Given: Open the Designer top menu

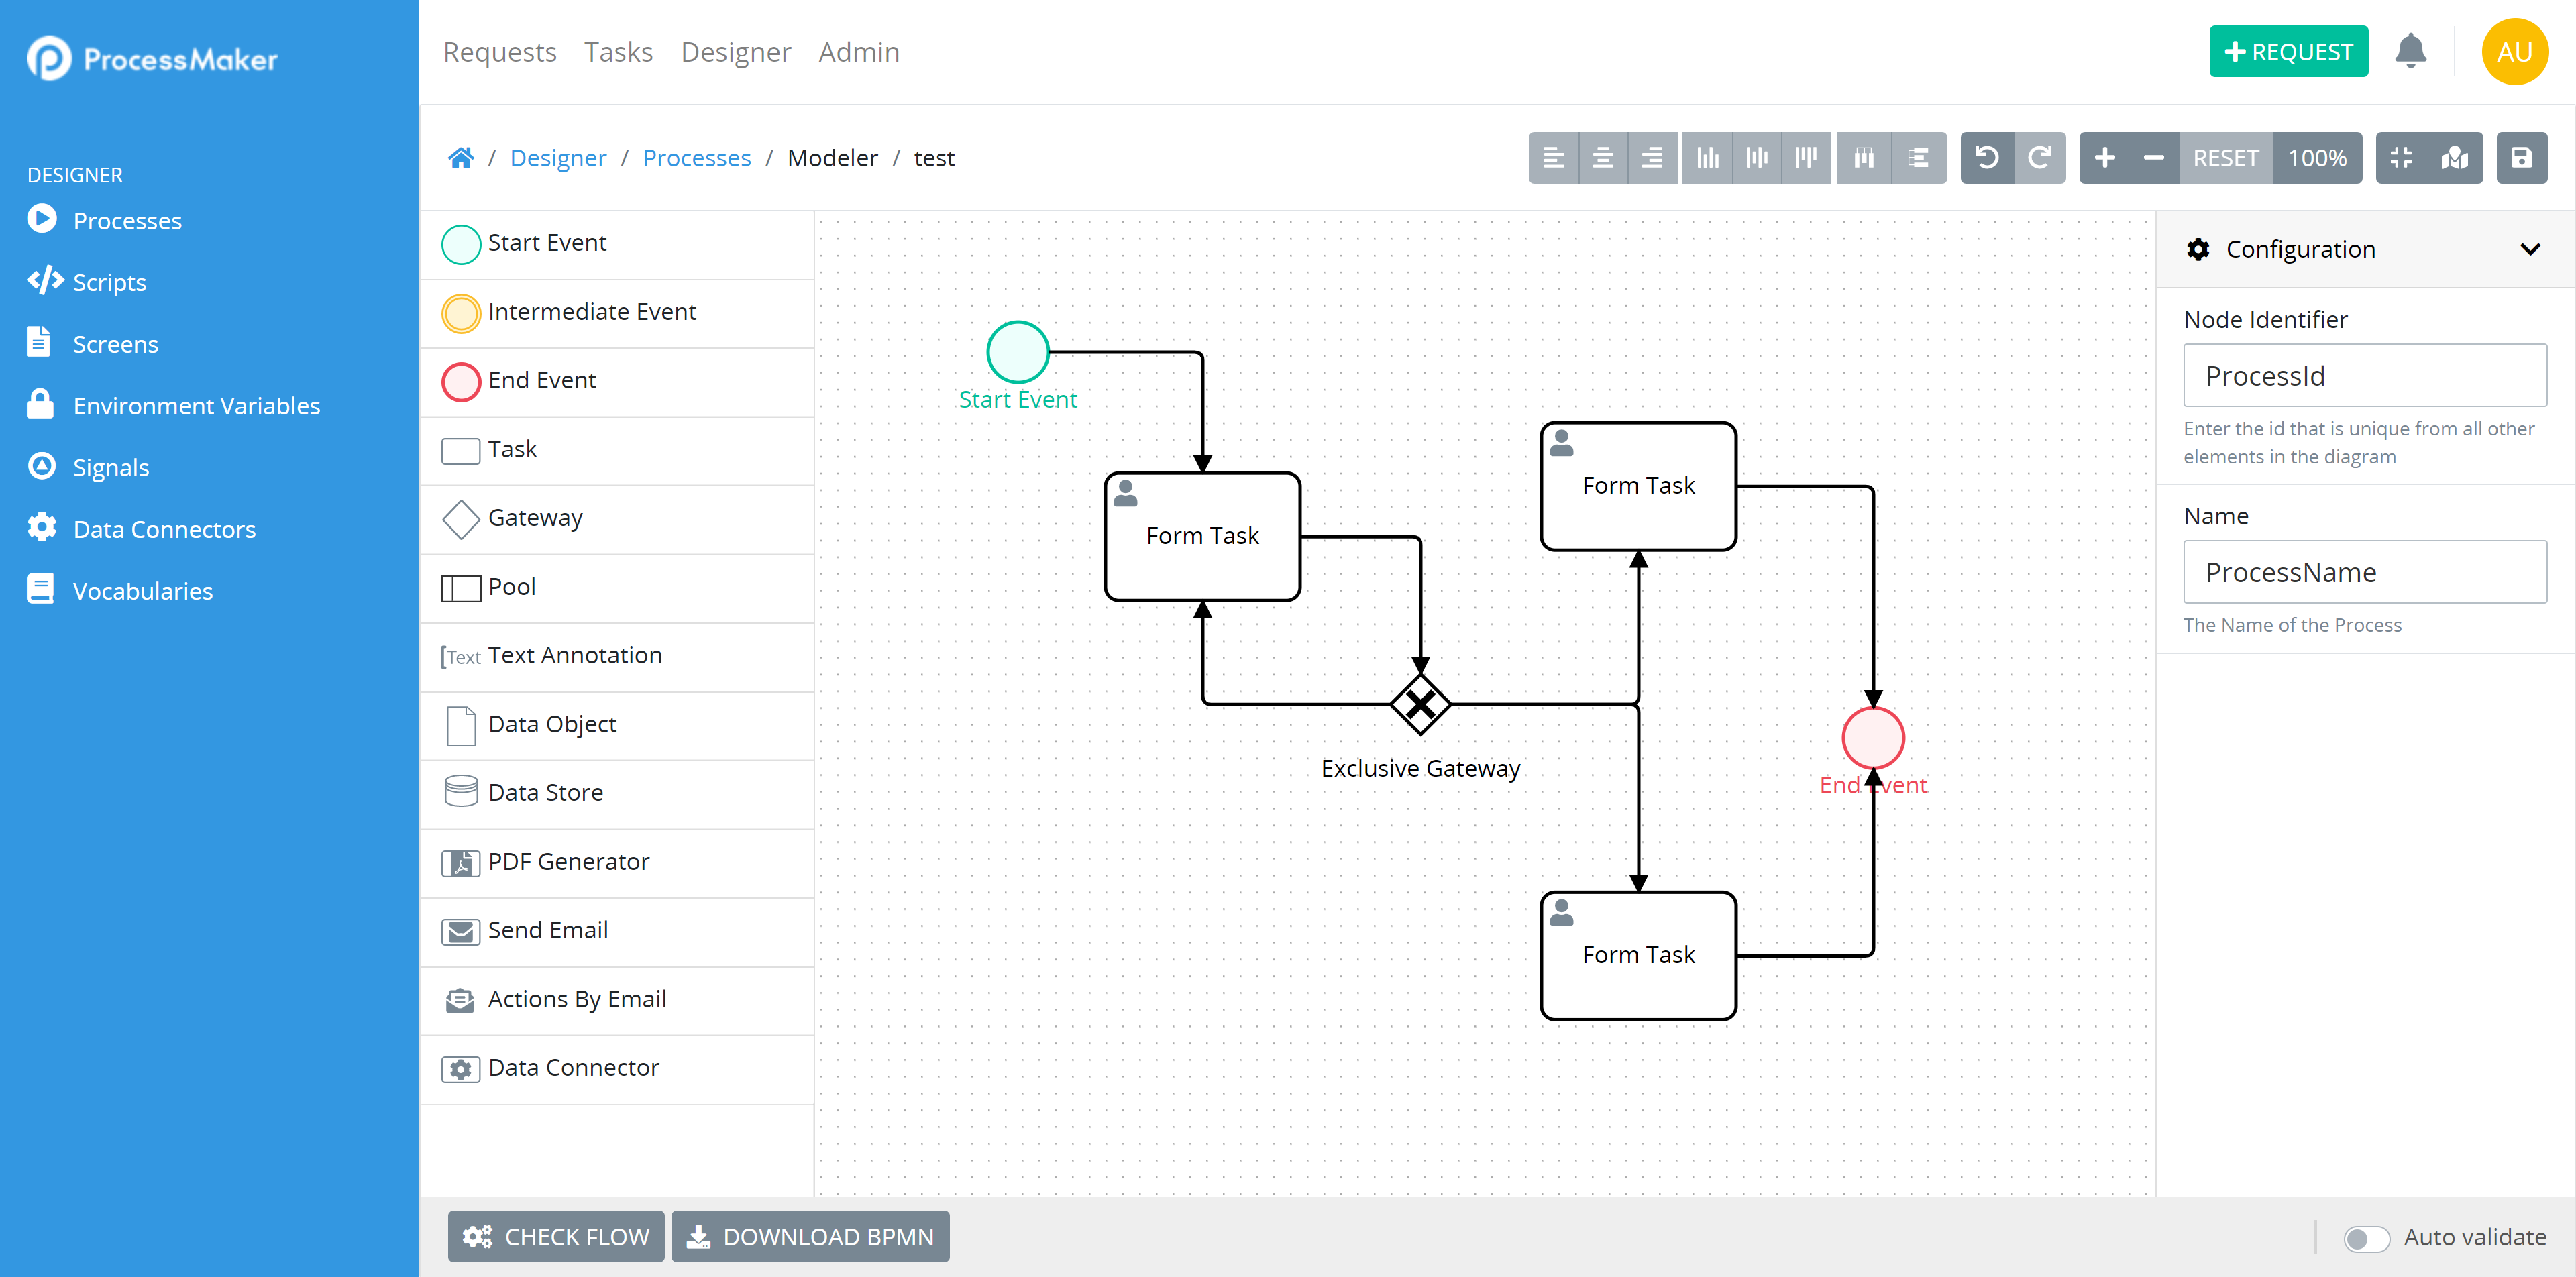Looking at the screenshot, I should 735,52.
